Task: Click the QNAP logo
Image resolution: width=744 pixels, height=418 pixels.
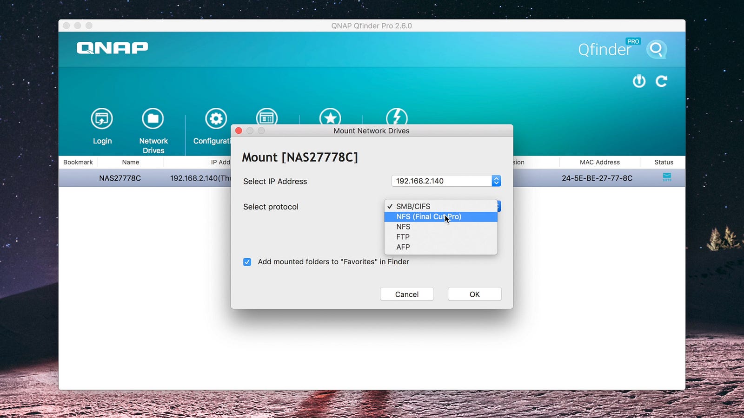Action: 112,48
